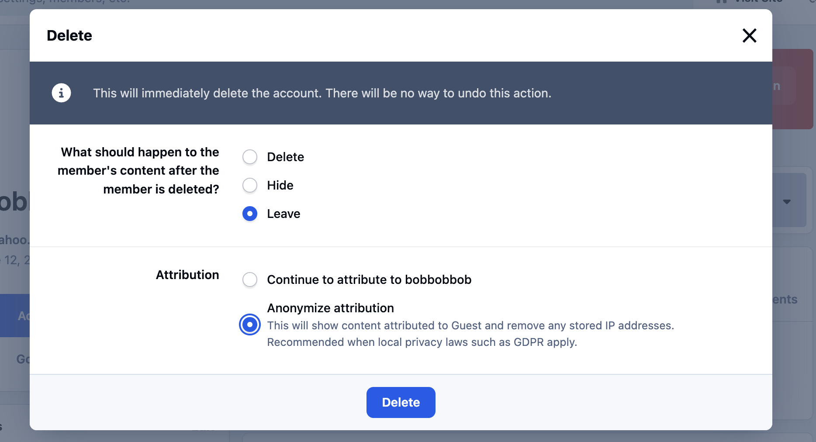Select the Delete content radio button
Viewport: 816px width, 442px height.
[x=250, y=157]
